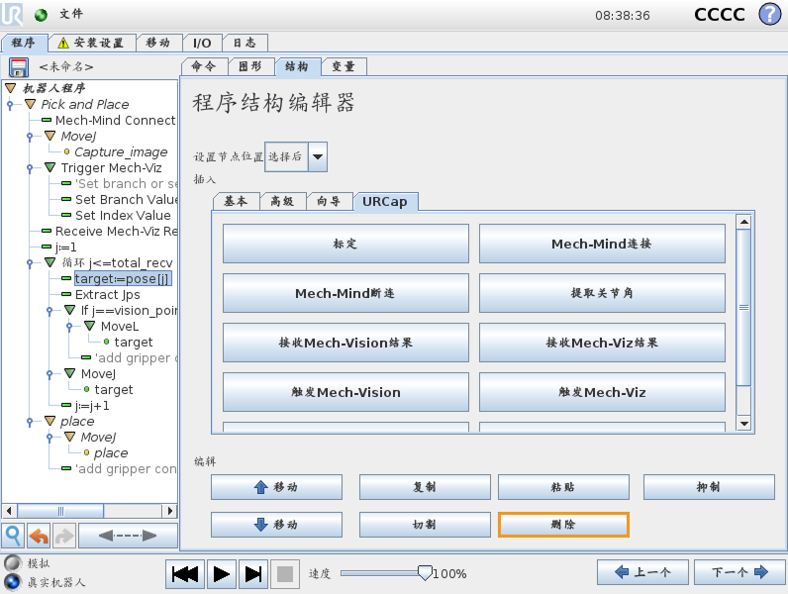Click the speed slider handle
Viewport: 788px width, 594px height.
[425, 572]
